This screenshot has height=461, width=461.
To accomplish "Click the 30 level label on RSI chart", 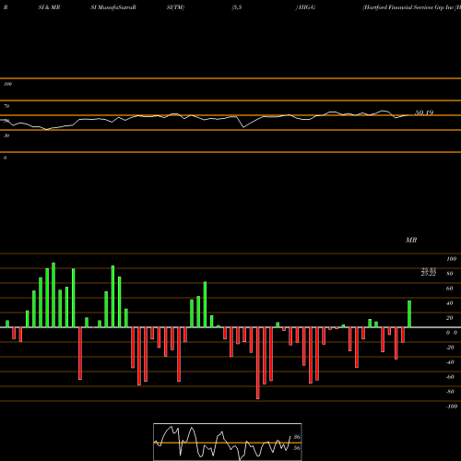I will tap(6, 136).
